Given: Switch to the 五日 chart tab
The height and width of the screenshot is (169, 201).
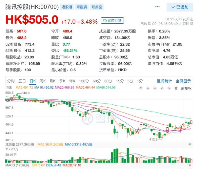Looking at the screenshot, I should tap(22, 81).
